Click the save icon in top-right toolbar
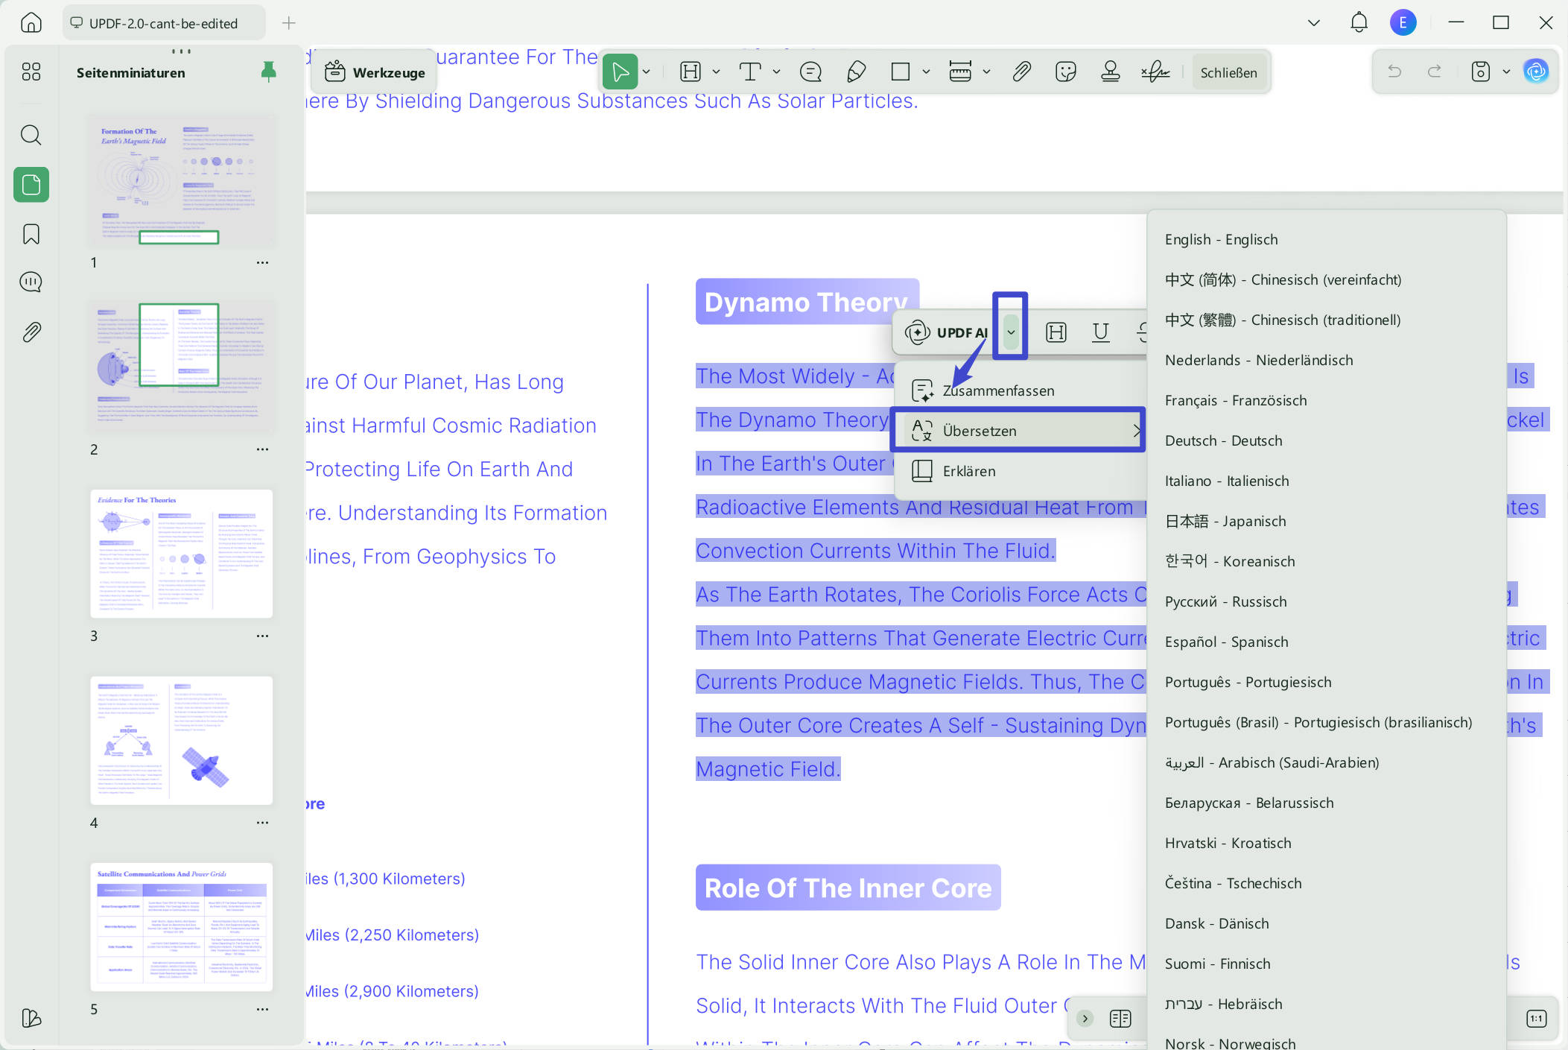The height and width of the screenshot is (1050, 1568). pos(1480,72)
